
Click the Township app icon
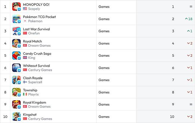pos(16,92)
